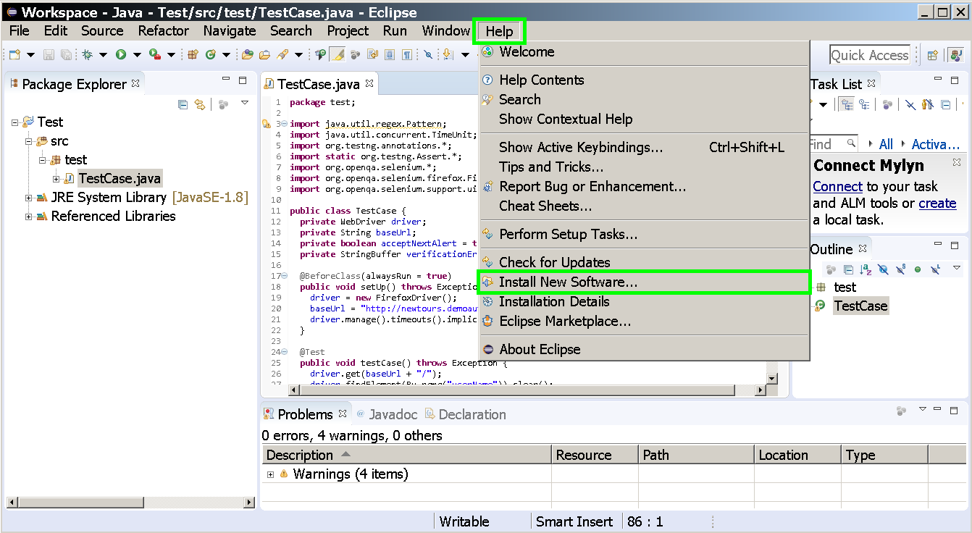Choose Eclipse Marketplace from Help menu
Screen dimensions: 972x533
coord(643,321)
